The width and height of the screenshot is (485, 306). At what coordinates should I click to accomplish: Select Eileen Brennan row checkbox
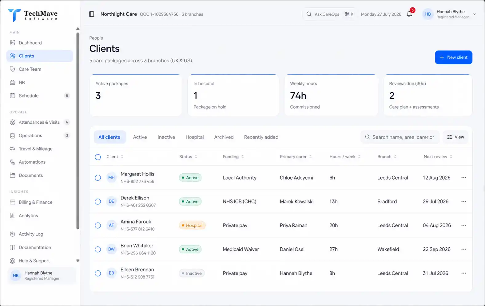(98, 273)
